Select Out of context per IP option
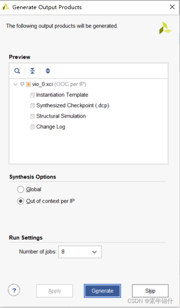 pos(21,201)
